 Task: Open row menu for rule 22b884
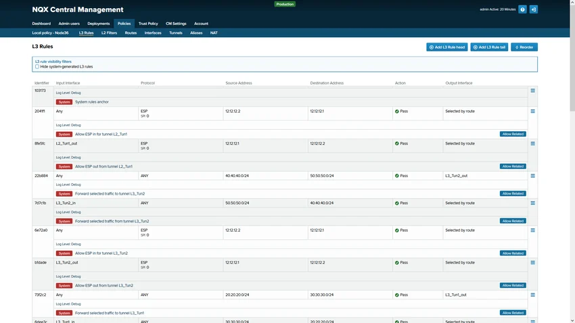(532, 176)
